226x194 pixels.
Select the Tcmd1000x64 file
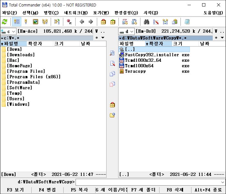pyautogui.click(x=154, y=66)
